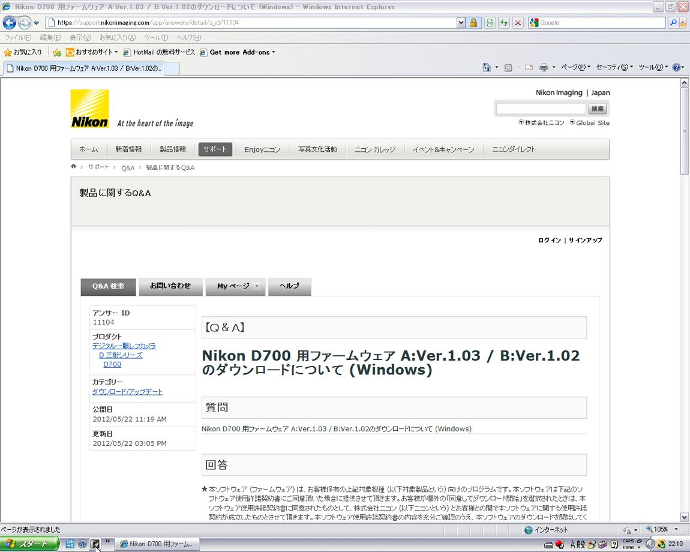The image size is (690, 552).
Task: Click the 検索 search button
Action: [x=597, y=109]
